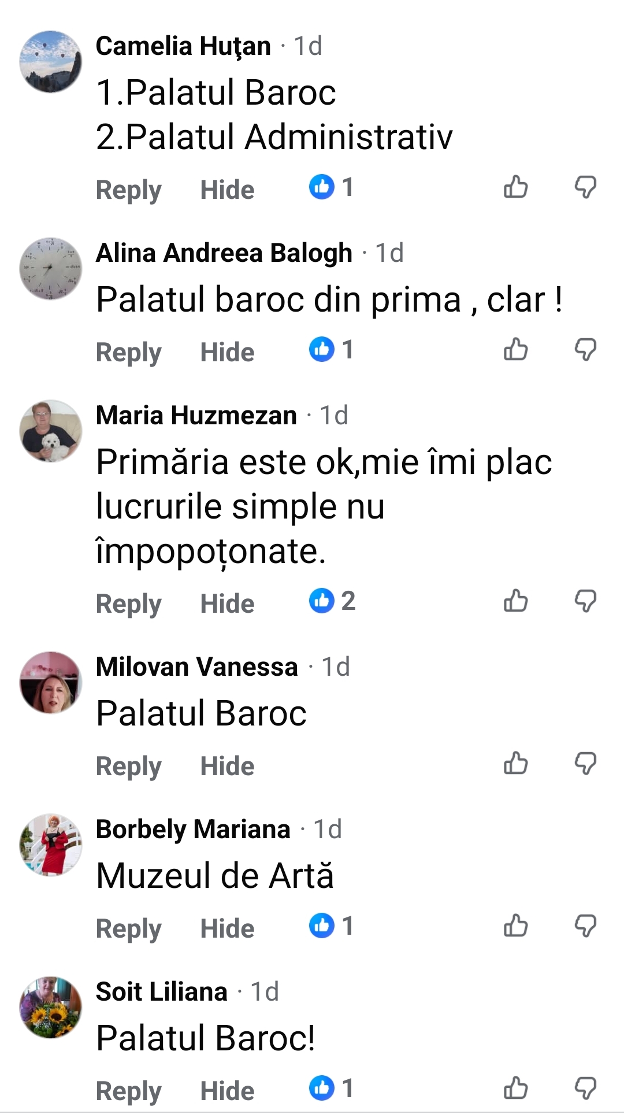Screen dimensions: 624x1118
Task: Open reactions on Maria Huzmezan's comment
Action: (x=332, y=601)
